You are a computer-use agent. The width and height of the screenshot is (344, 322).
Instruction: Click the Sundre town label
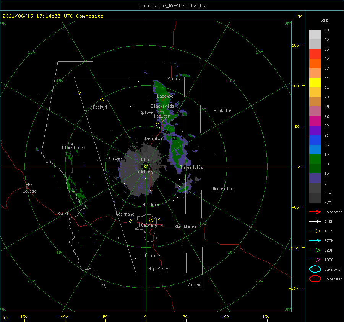pos(116,159)
